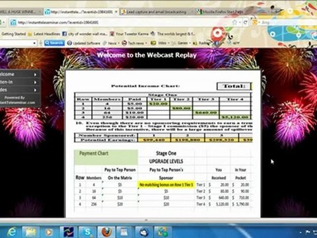Open The worlds largest bookmark

(173, 34)
